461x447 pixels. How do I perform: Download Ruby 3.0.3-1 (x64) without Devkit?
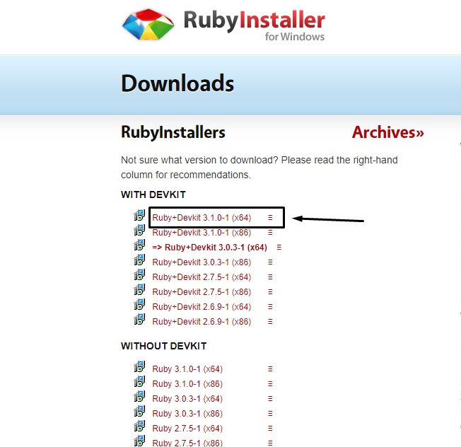click(x=187, y=399)
